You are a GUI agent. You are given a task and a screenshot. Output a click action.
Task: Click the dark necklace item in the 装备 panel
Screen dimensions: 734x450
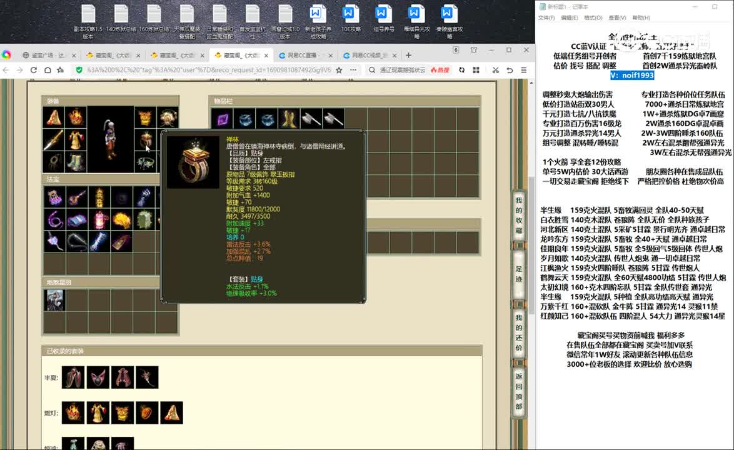pyautogui.click(x=54, y=162)
